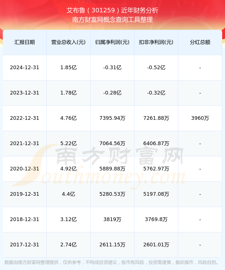The image size is (225, 270).
Task: Select the 2019-12-31 date cell
Action: click(x=25, y=194)
